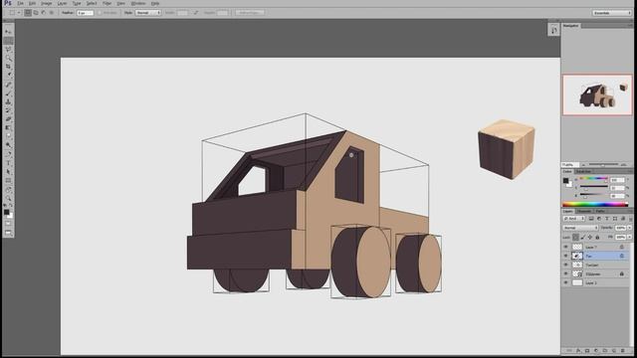
Task: Toggle lock position icon
Action: 590,237
